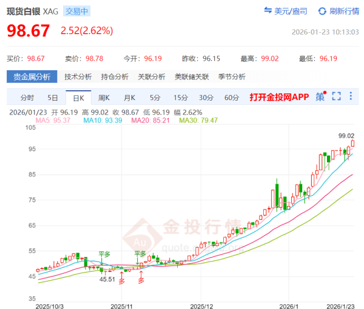Switch to the 技术分析 tab

[78, 77]
